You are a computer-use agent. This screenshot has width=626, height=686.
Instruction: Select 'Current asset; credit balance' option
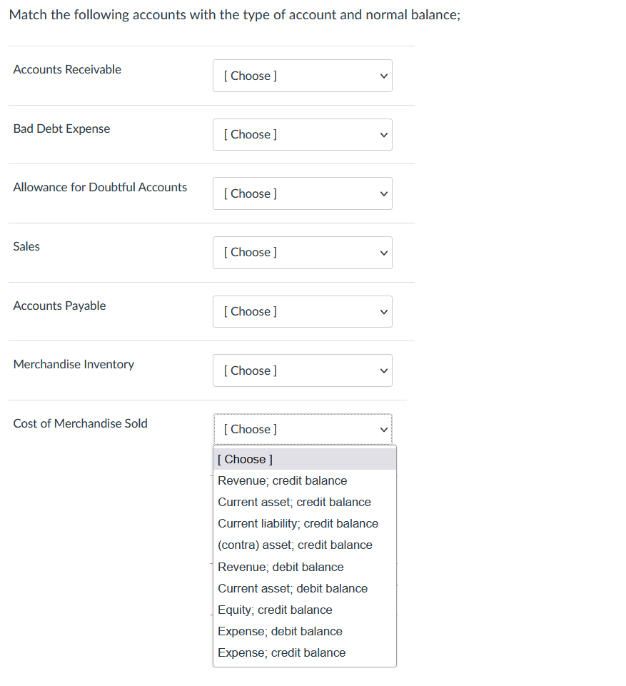pos(294,502)
